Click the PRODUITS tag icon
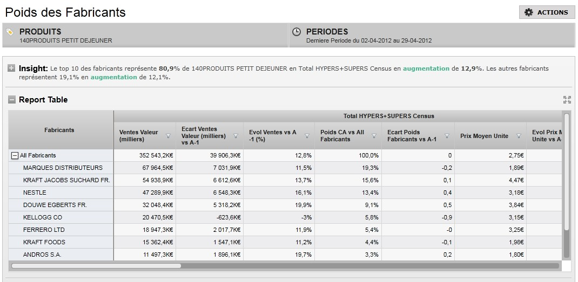The width and height of the screenshot is (578, 282). [10, 32]
